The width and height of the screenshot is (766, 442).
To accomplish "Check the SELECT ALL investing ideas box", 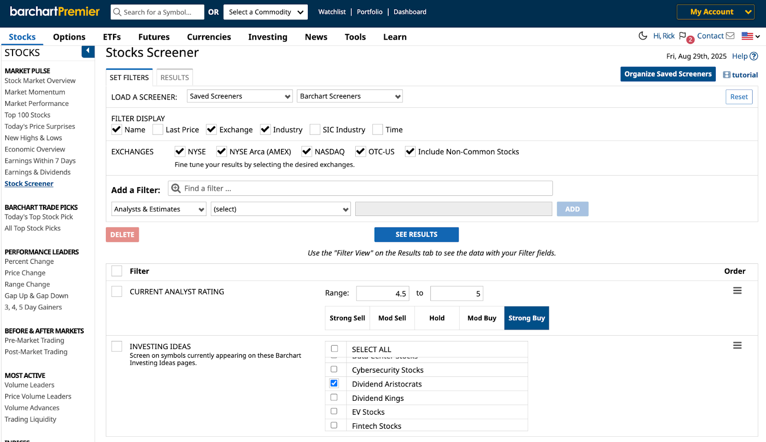I will [334, 349].
